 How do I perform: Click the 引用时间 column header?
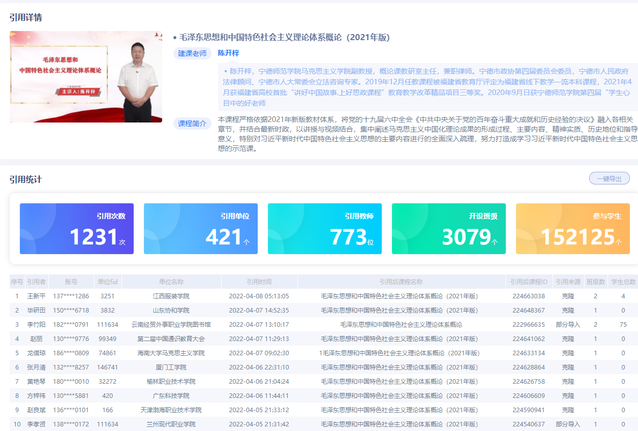(259, 282)
